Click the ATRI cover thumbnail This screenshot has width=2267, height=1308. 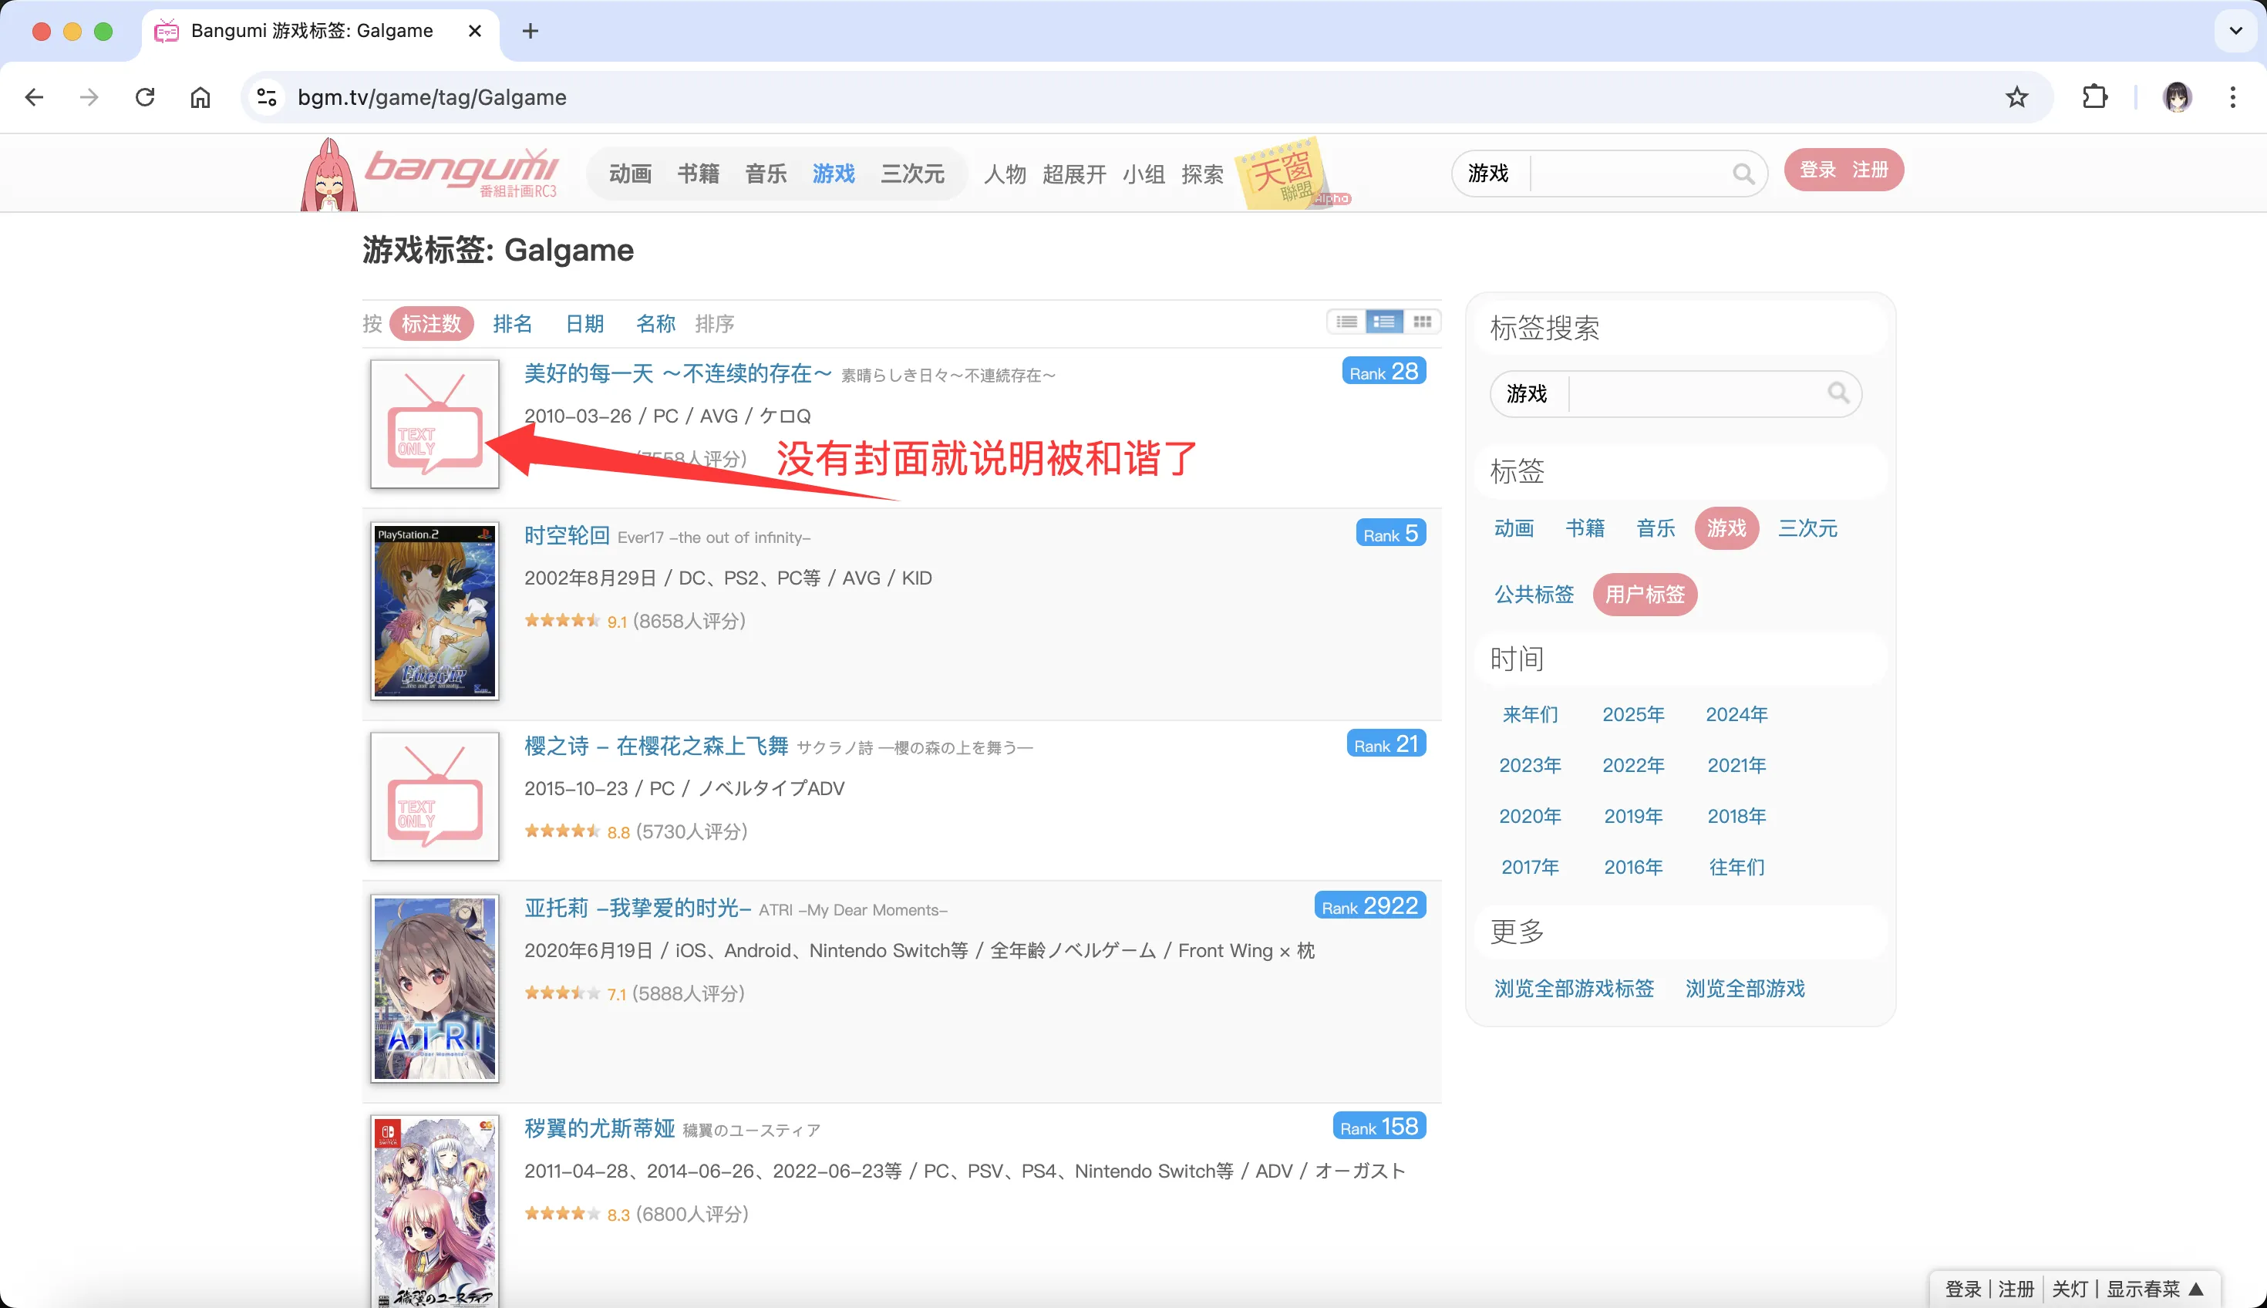[435, 988]
